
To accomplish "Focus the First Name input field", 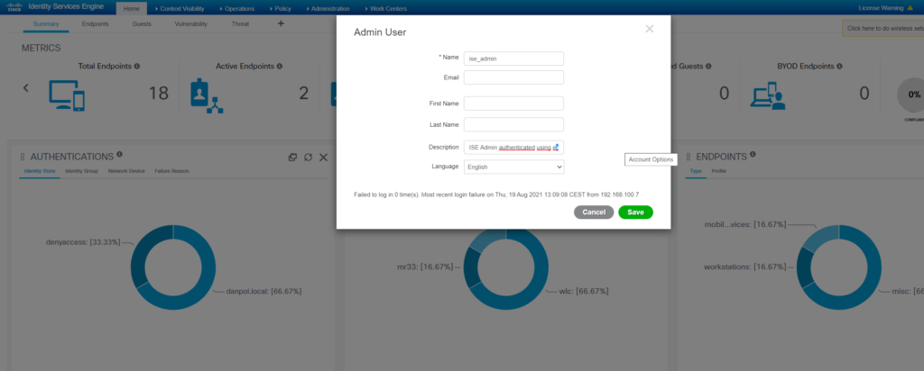I will (513, 104).
